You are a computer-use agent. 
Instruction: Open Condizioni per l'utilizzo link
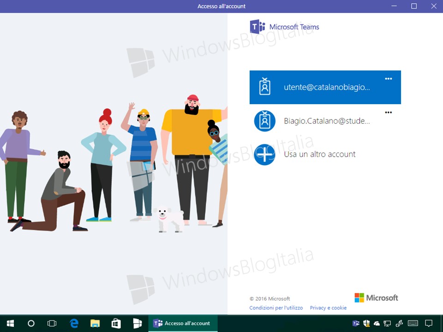(x=276, y=308)
